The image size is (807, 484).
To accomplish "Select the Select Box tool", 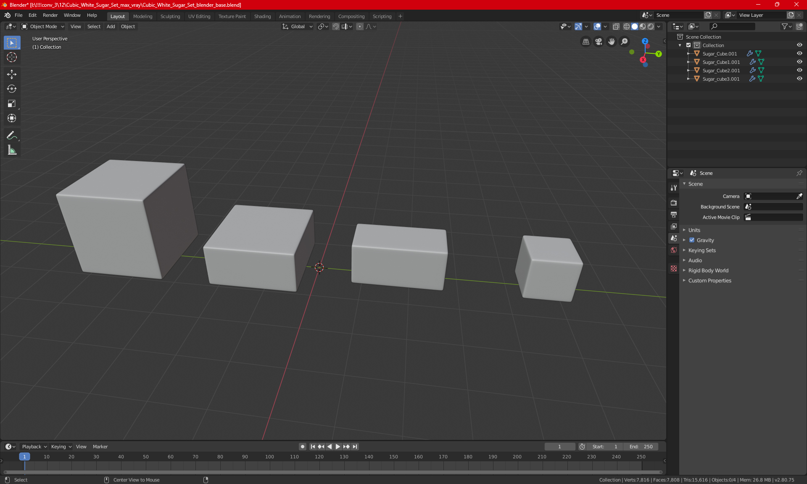I will pyautogui.click(x=12, y=43).
